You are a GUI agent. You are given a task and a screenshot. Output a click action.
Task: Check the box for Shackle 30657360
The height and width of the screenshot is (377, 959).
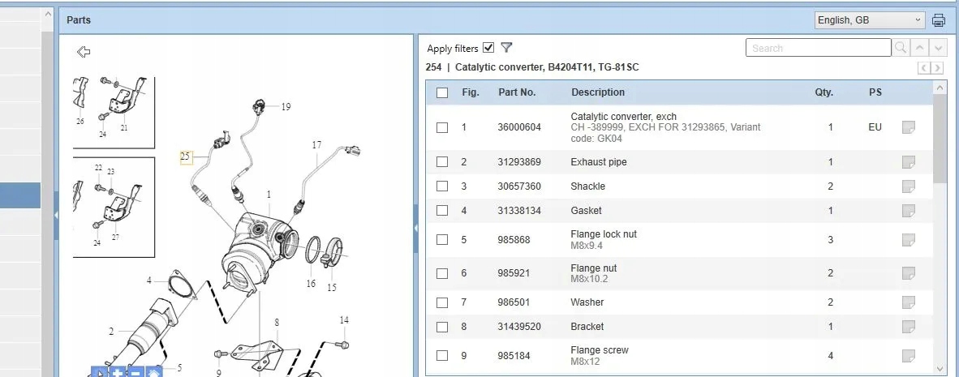click(442, 186)
